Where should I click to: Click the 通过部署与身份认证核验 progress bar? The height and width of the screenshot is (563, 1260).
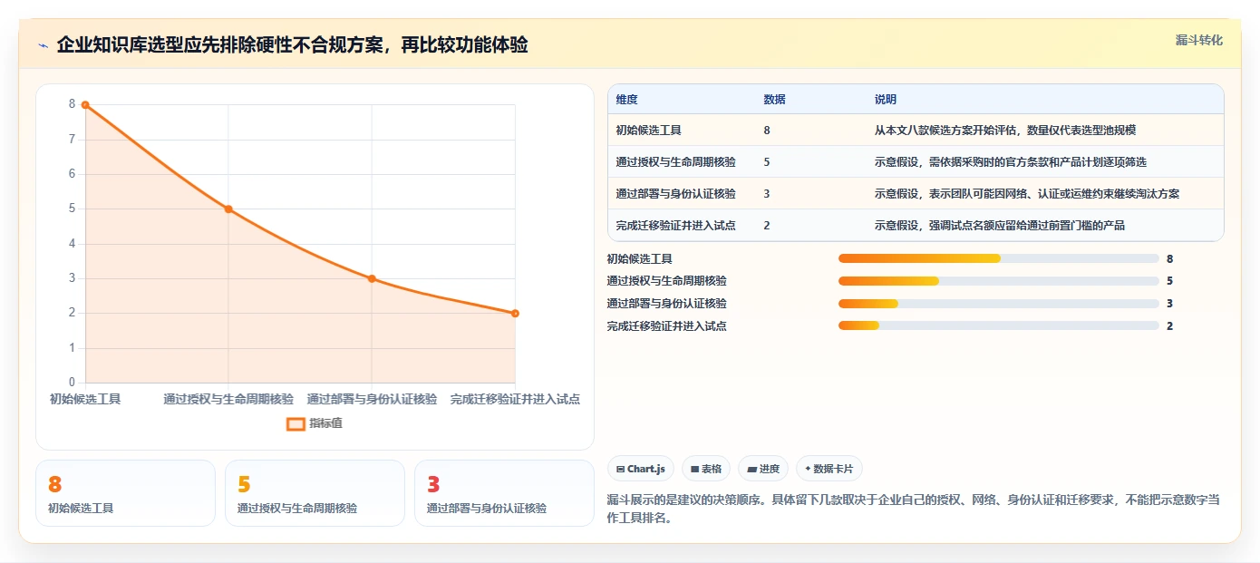pos(999,304)
